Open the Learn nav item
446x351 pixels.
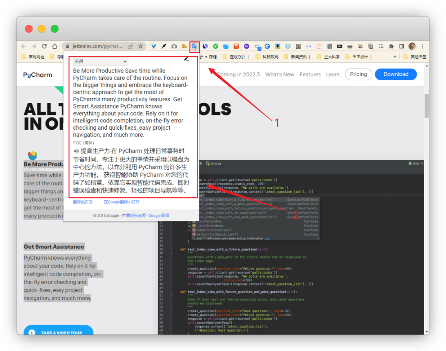coord(333,74)
